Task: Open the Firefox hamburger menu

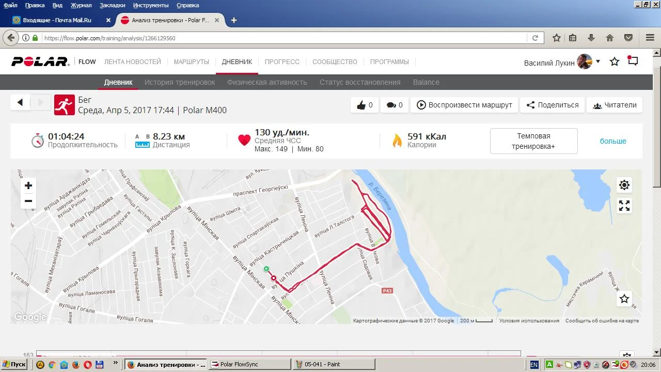Action: coord(650,38)
